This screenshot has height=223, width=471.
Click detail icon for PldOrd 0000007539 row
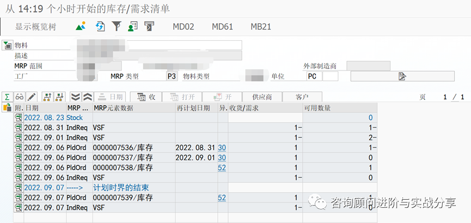tap(19, 197)
